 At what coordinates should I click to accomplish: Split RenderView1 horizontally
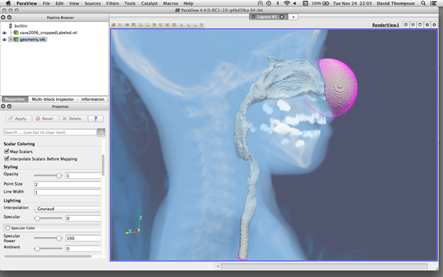pos(406,25)
